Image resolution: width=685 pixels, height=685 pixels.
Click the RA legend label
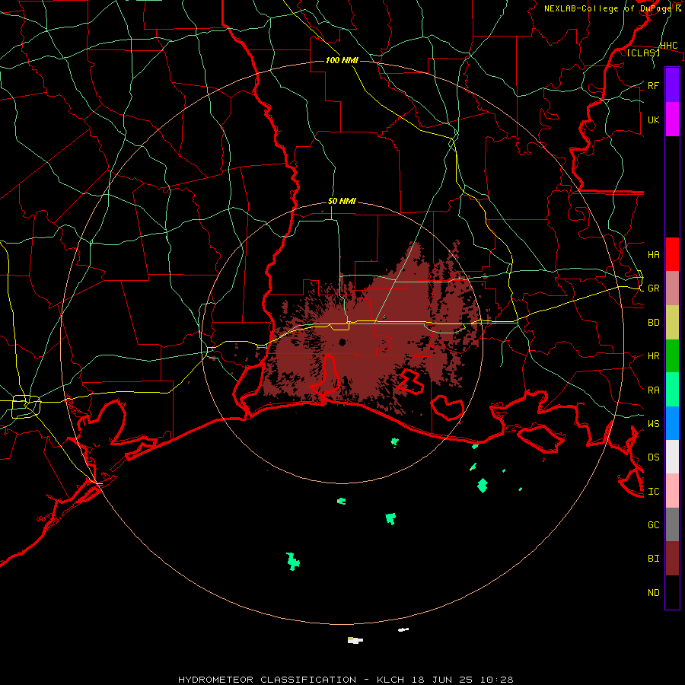tap(653, 390)
